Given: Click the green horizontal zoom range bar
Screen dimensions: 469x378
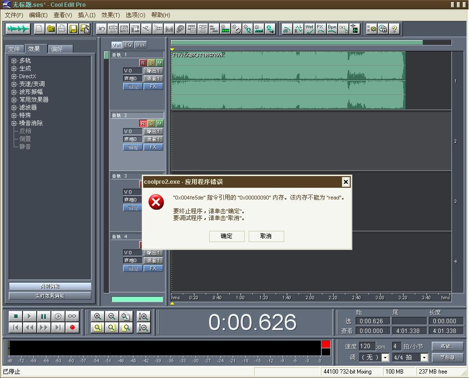Looking at the screenshot, I should [297, 43].
